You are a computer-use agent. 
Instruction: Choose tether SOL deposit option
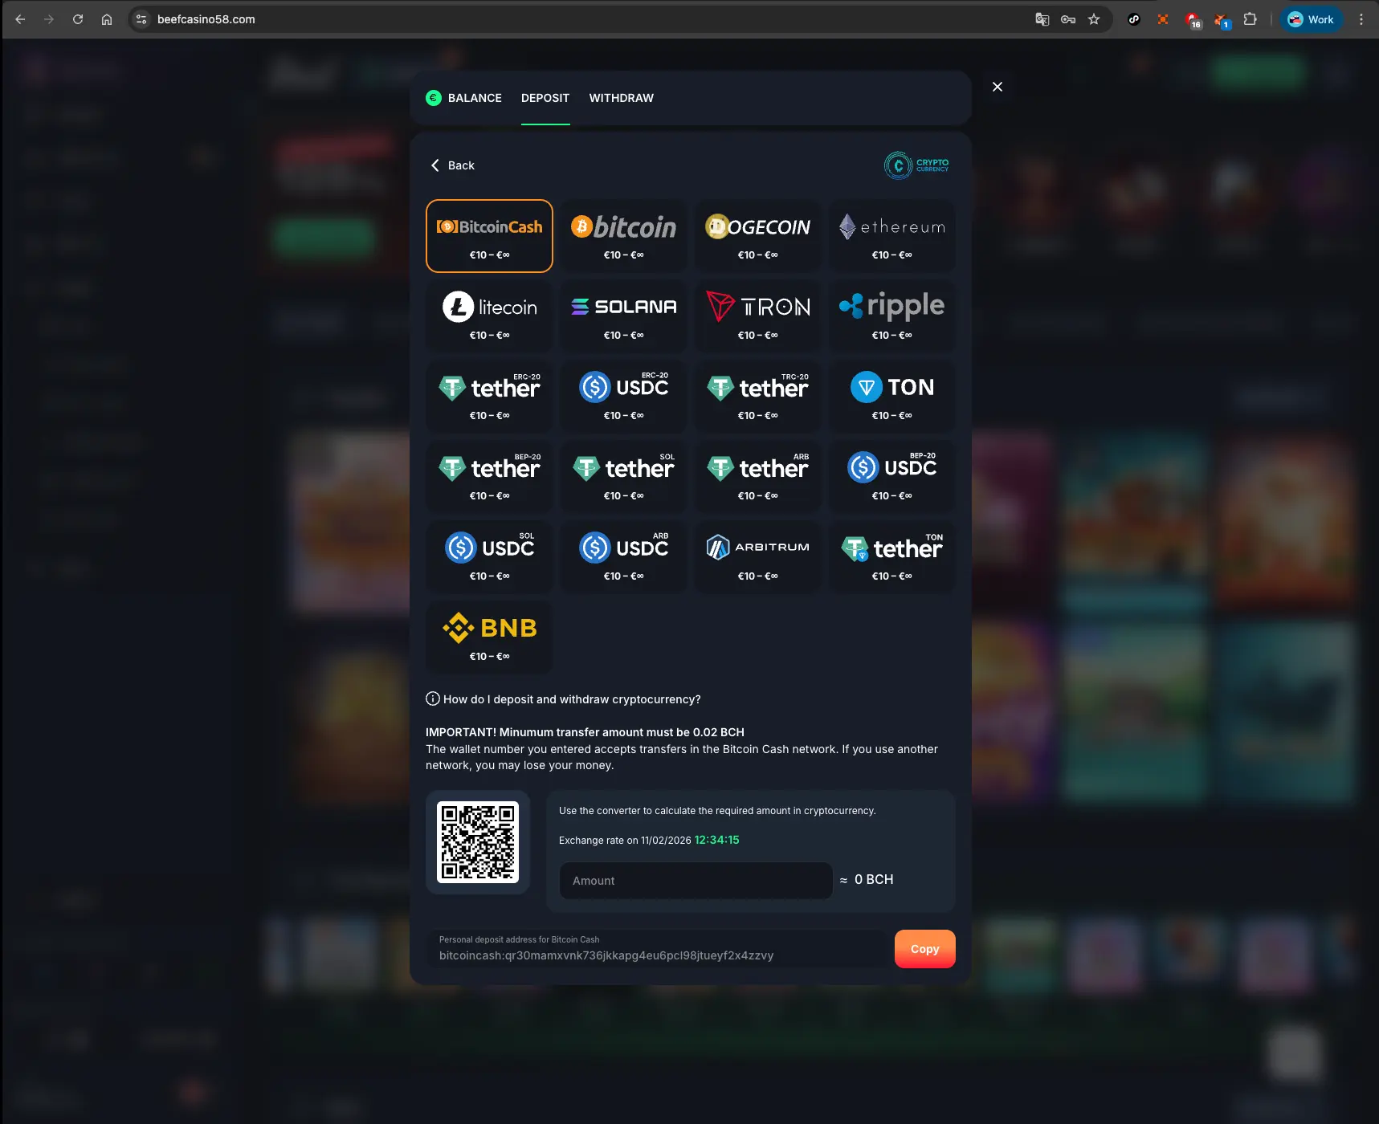623,477
